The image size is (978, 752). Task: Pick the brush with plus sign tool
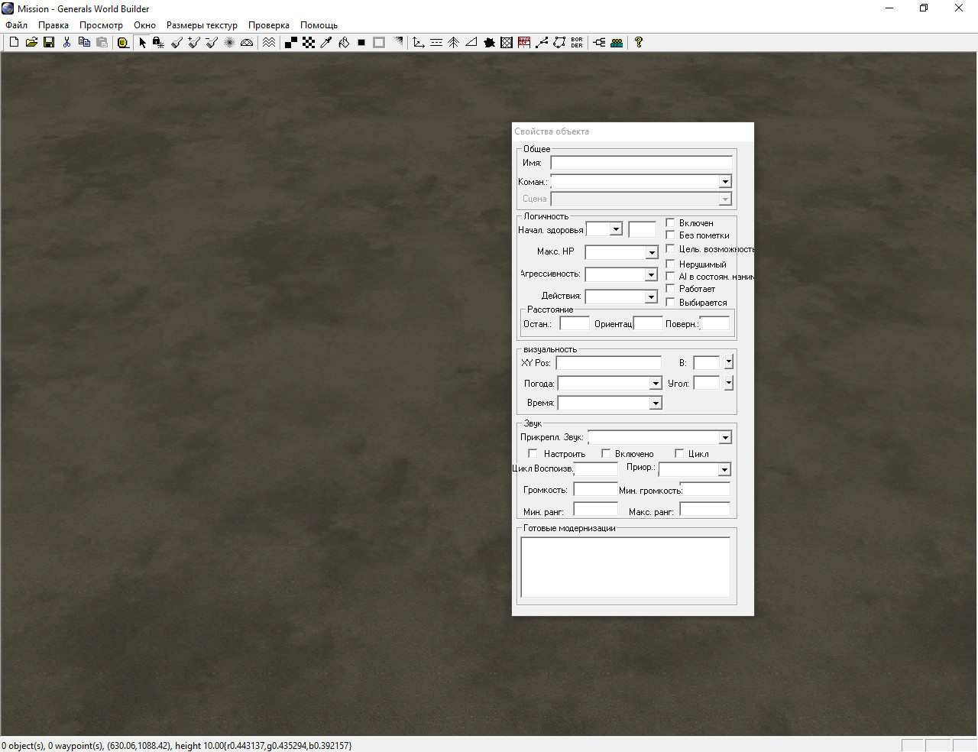[x=194, y=43]
